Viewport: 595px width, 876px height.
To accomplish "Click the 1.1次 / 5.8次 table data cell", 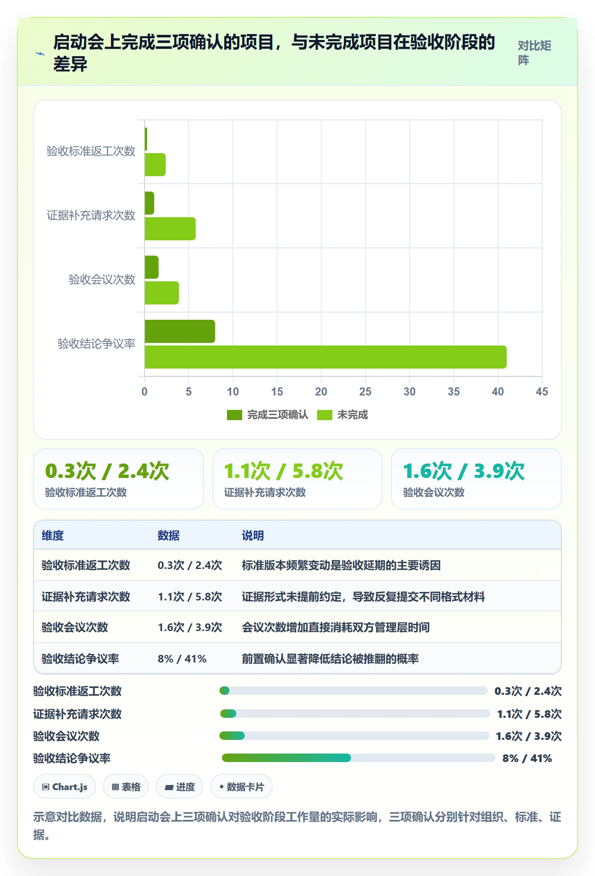I will (x=190, y=597).
